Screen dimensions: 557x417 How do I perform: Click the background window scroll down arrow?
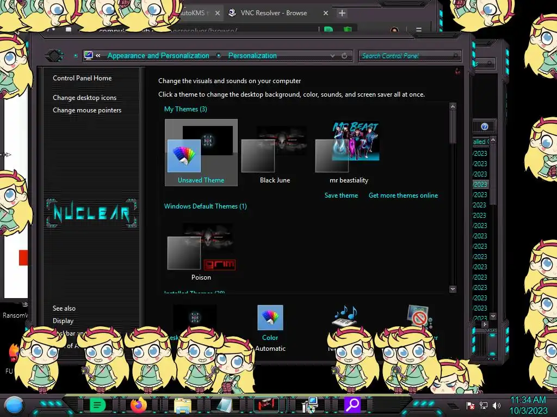pos(493,317)
